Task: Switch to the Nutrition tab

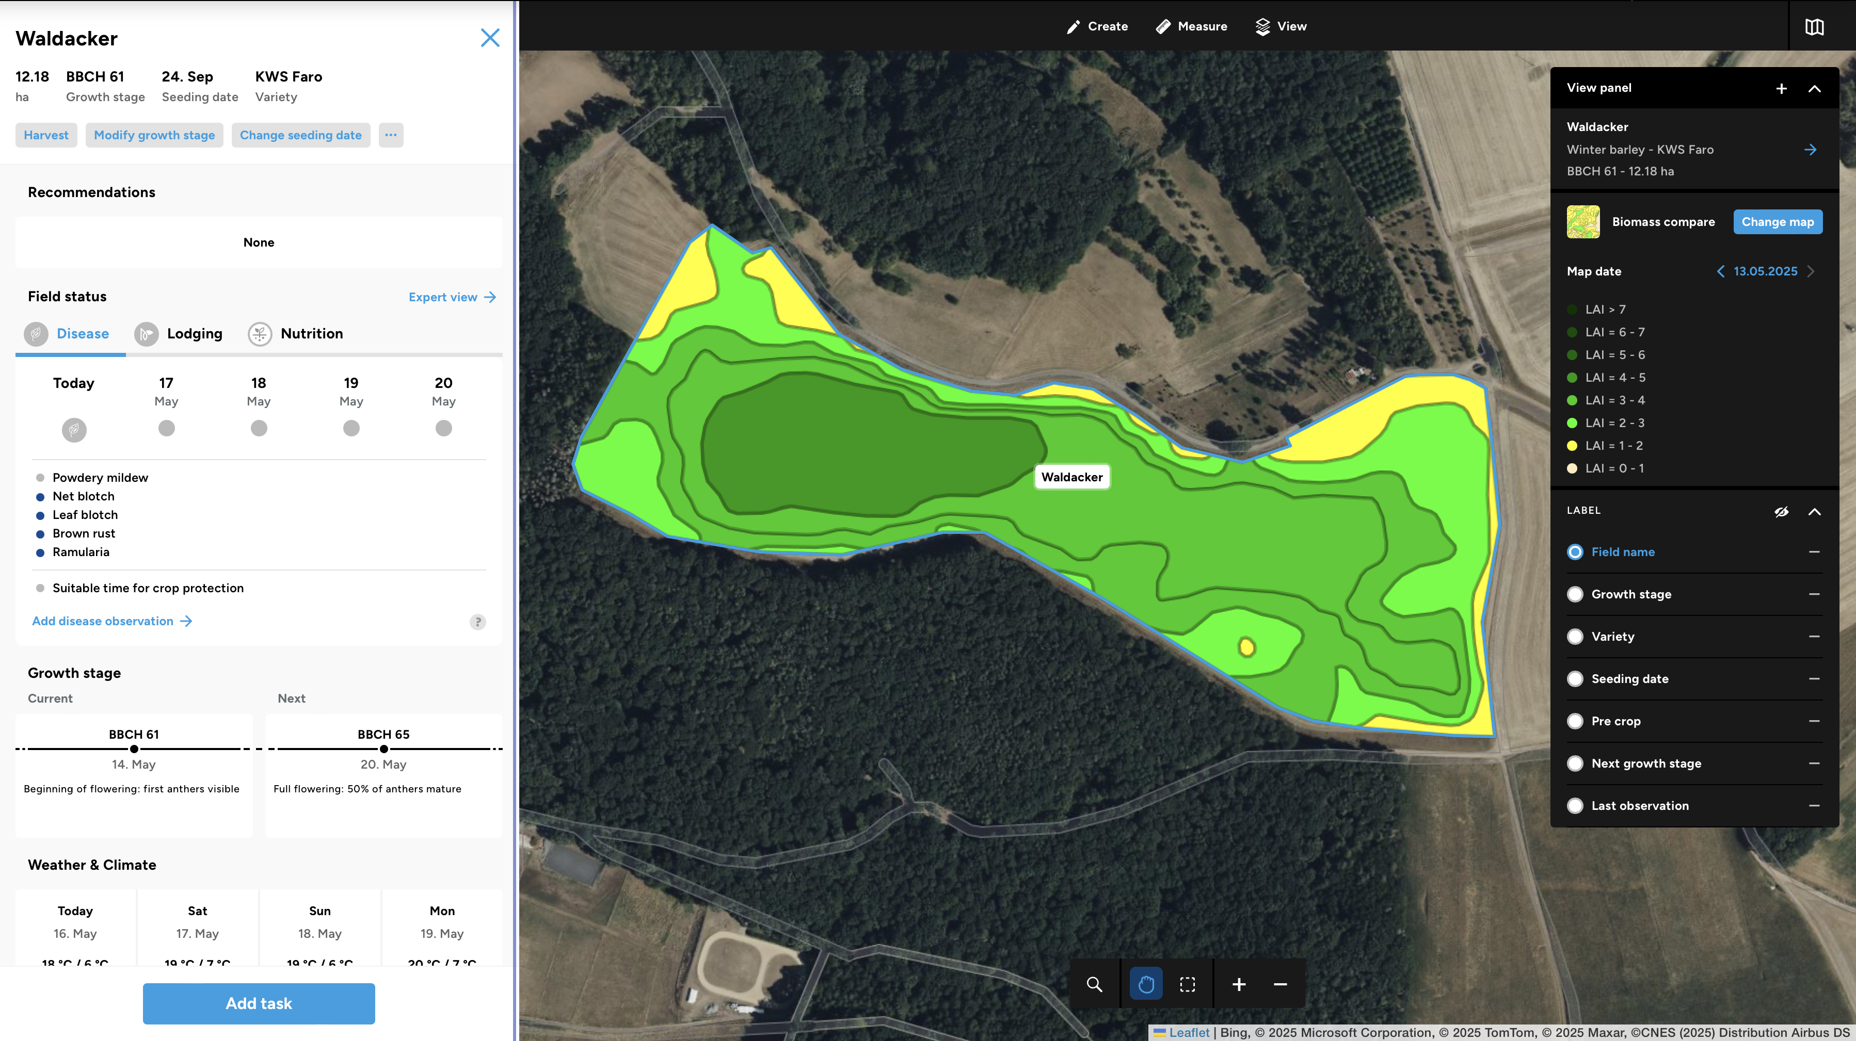Action: pyautogui.click(x=295, y=334)
